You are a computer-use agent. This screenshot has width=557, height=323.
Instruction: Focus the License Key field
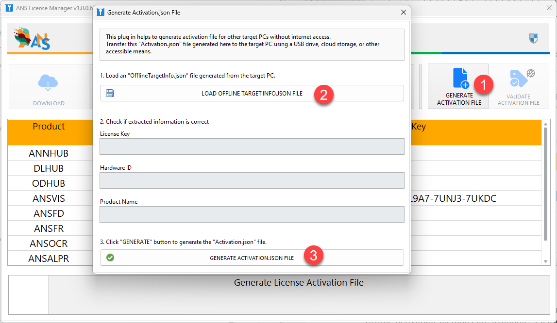click(x=252, y=146)
